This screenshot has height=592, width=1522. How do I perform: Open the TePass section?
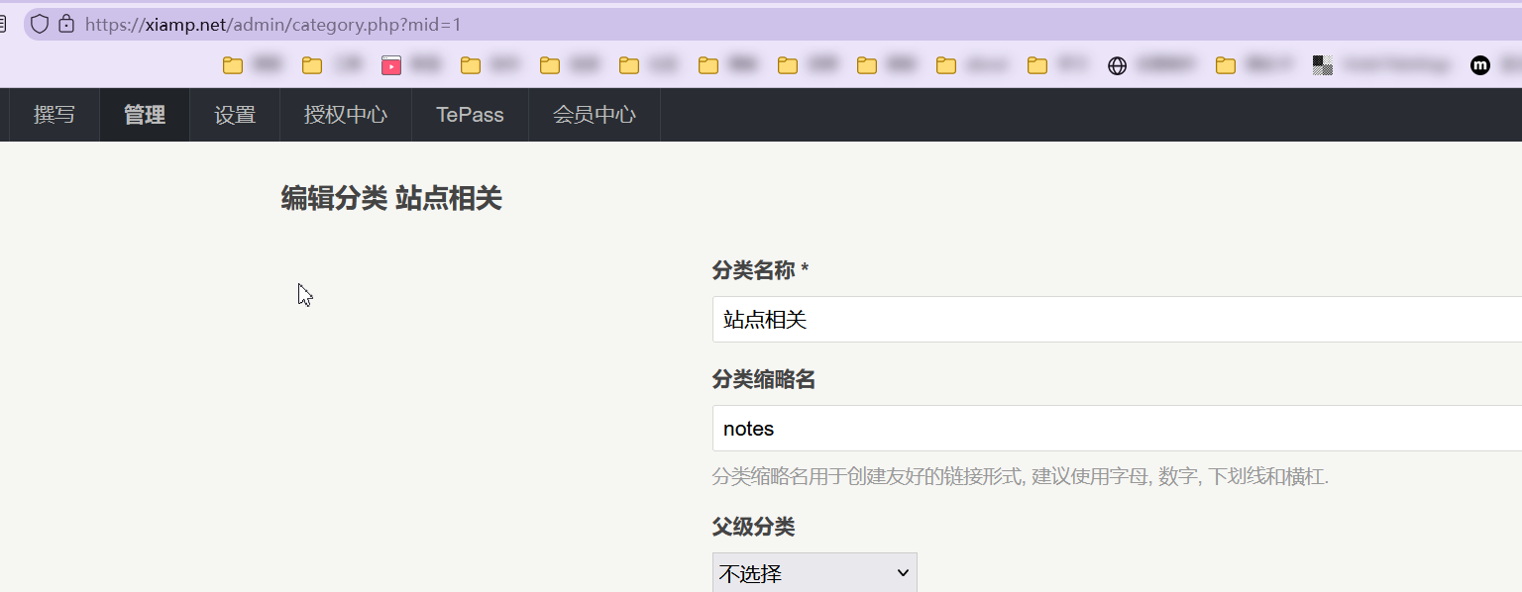pyautogui.click(x=469, y=114)
